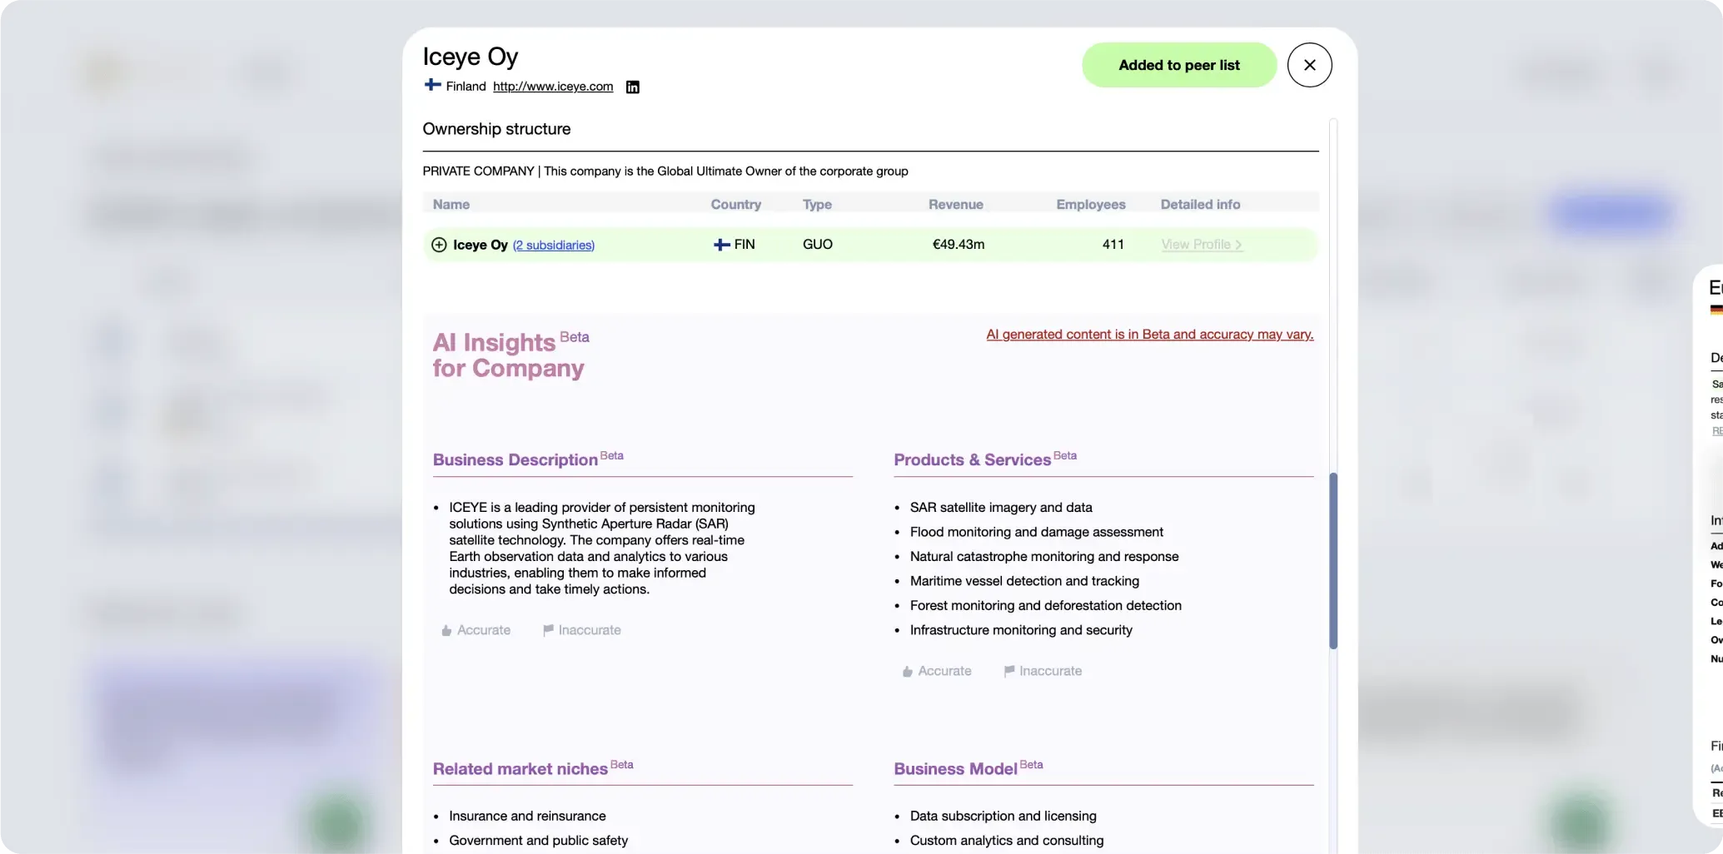Mark the Business Description as Accurate
1723x854 pixels.
475,630
